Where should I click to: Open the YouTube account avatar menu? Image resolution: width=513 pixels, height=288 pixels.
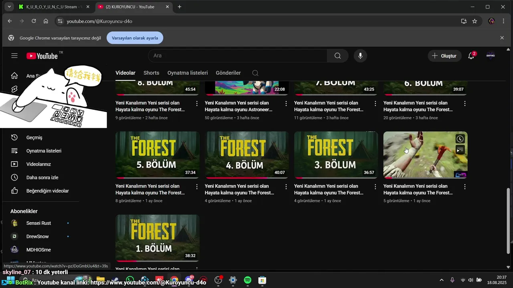coord(491,56)
